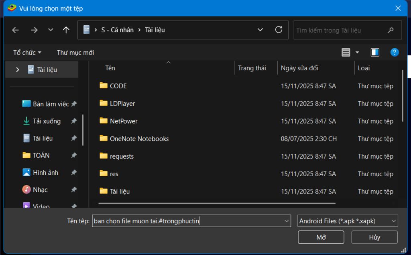Click the 'Mở' button
The image size is (411, 255).
[x=321, y=237]
